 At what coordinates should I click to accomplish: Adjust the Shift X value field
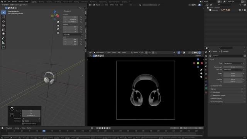(233, 73)
